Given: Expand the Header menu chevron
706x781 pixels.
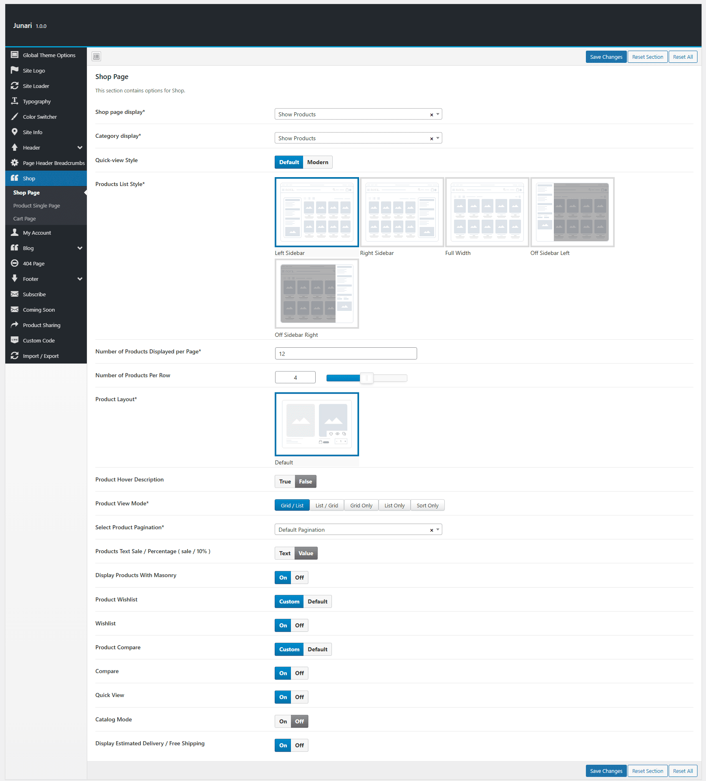Looking at the screenshot, I should pyautogui.click(x=80, y=148).
